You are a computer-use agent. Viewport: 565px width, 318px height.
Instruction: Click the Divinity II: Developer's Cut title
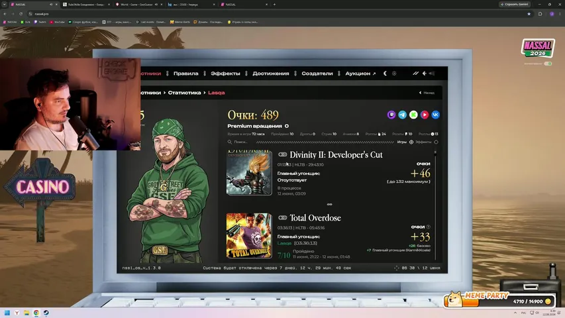point(336,154)
